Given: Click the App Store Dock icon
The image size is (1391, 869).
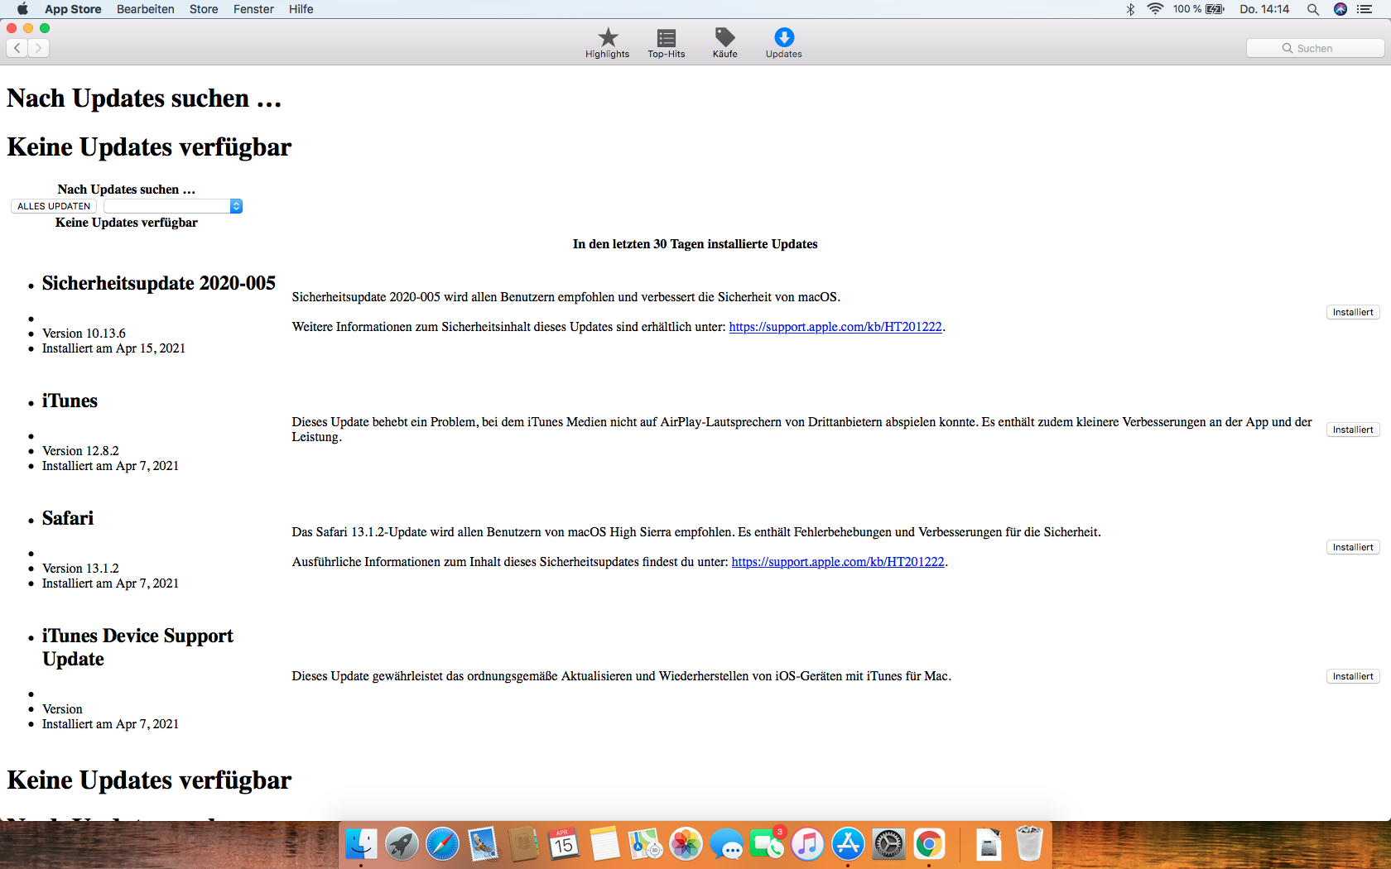Looking at the screenshot, I should point(848,844).
